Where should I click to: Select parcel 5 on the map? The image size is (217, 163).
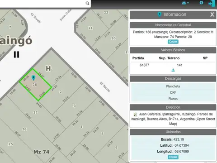pos(102,134)
